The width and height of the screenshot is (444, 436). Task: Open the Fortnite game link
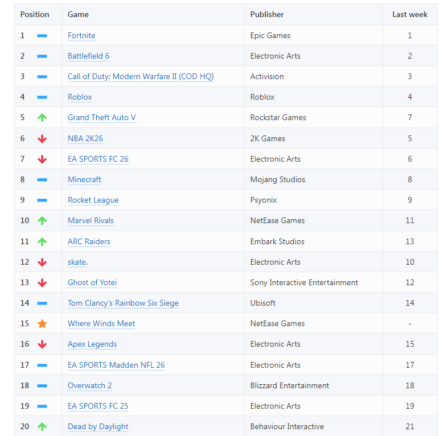pyautogui.click(x=81, y=36)
